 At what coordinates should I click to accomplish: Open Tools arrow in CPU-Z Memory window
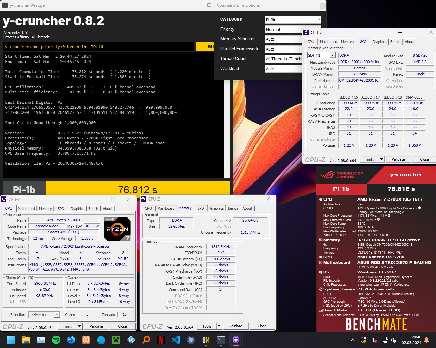(219, 326)
